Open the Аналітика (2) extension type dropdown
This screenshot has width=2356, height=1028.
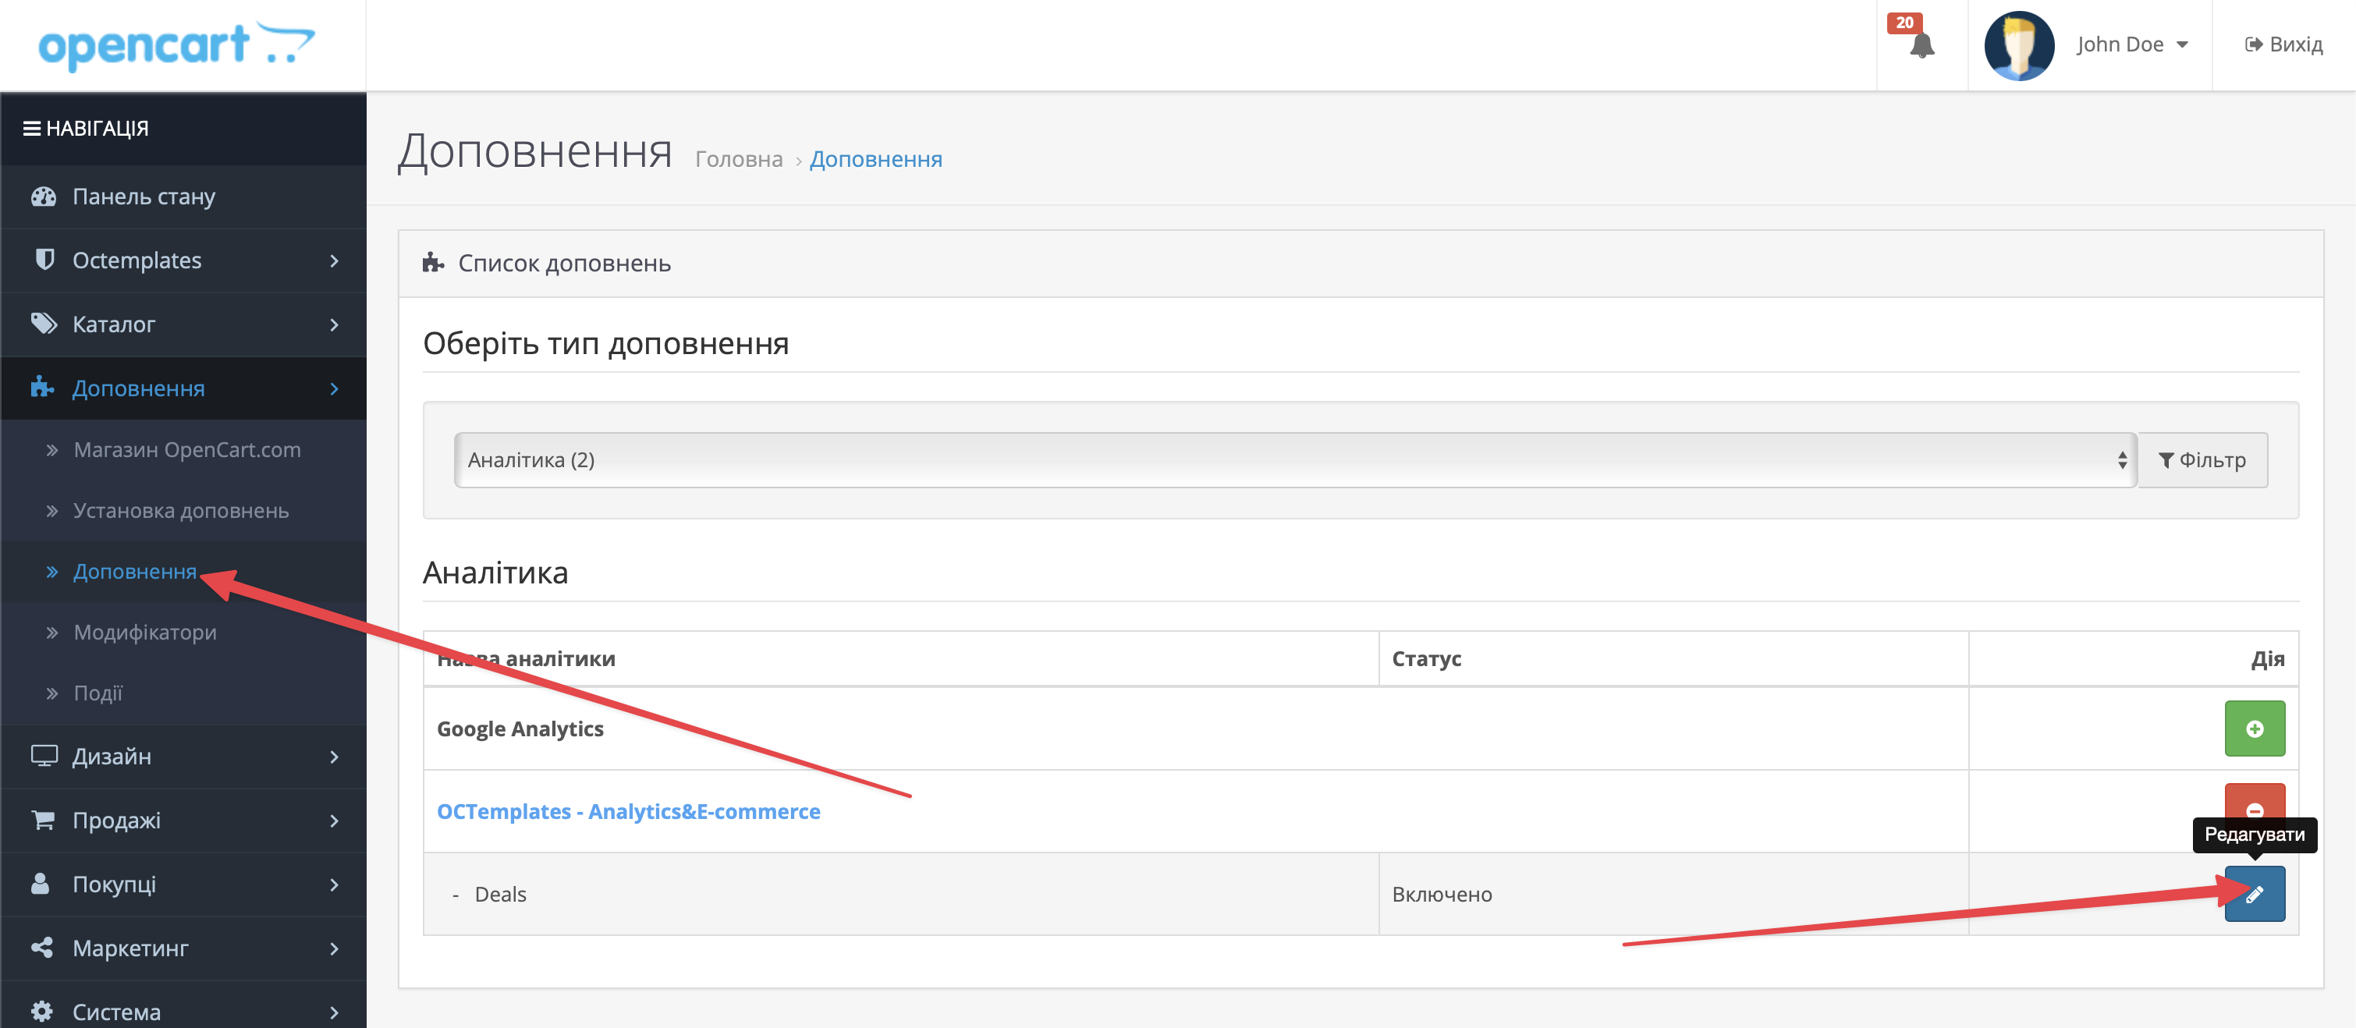1294,460
